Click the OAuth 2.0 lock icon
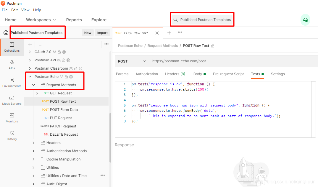The height and width of the screenshot is (187, 318). (59, 52)
